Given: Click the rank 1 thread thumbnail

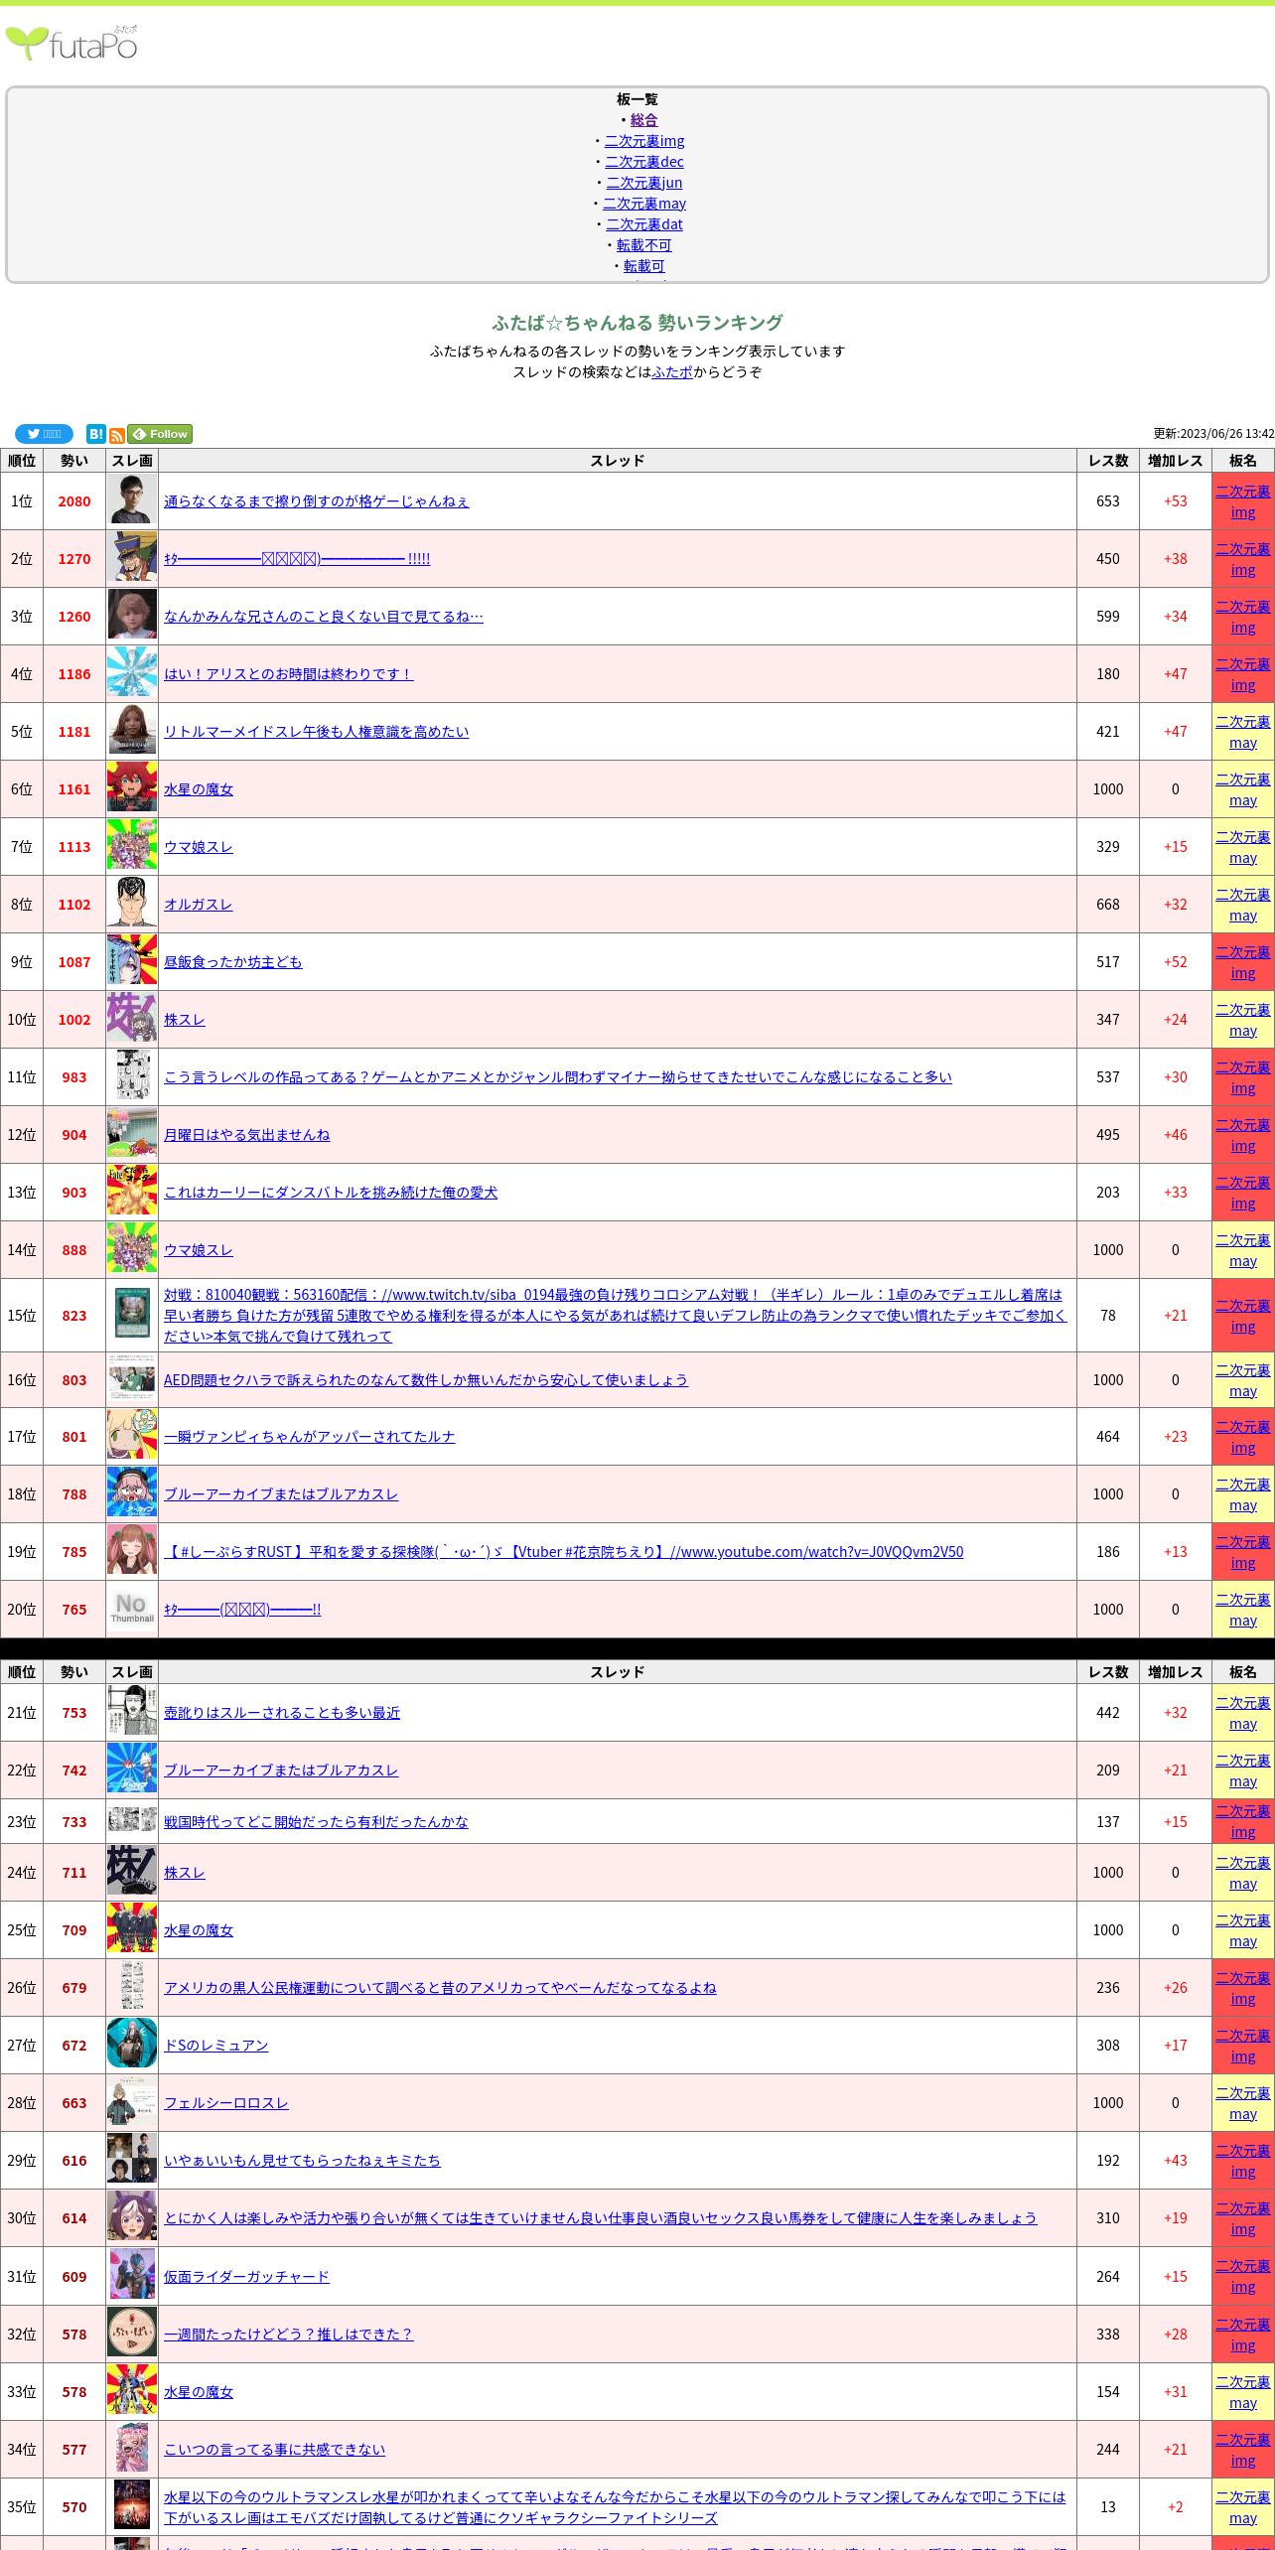Looking at the screenshot, I should tap(132, 499).
